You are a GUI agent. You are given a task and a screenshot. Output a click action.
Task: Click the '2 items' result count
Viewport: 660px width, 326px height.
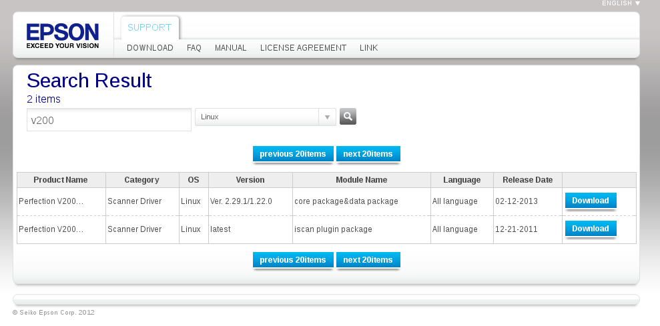tap(44, 99)
